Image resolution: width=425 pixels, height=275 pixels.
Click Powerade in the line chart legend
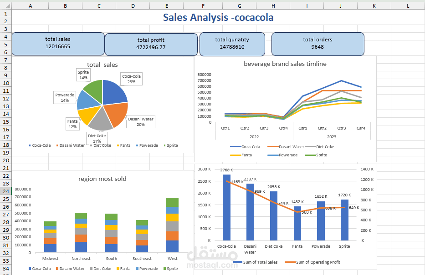coord(282,155)
